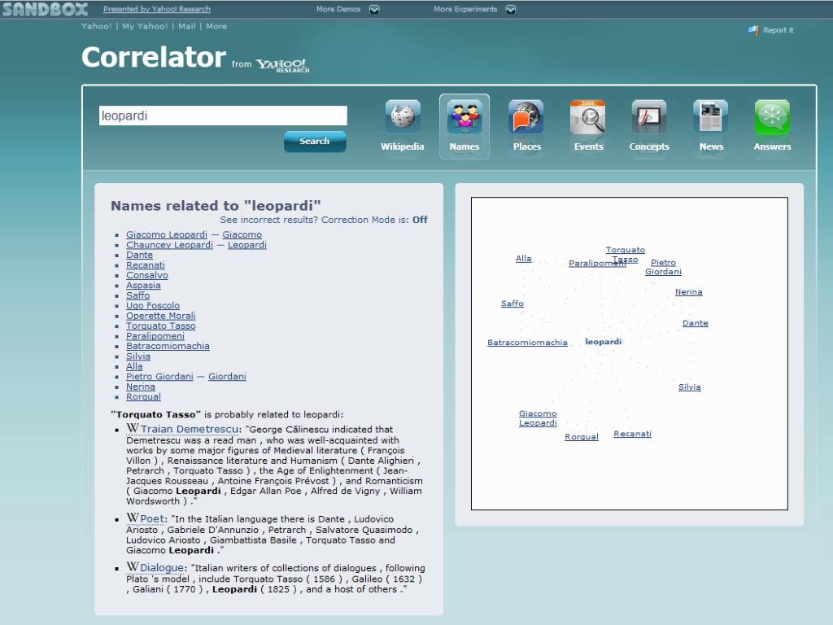The width and height of the screenshot is (833, 625).
Task: Select Recanati in the names list
Action: point(146,264)
